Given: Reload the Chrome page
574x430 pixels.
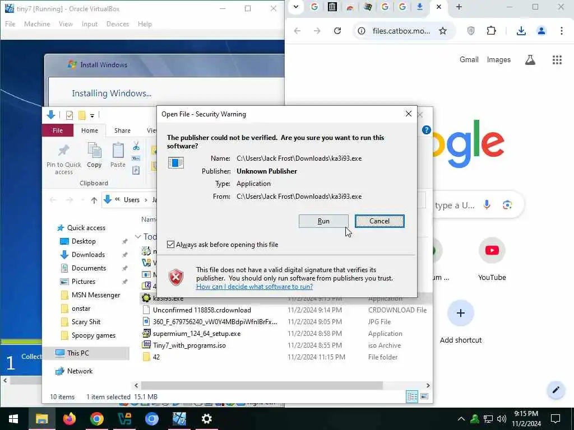Looking at the screenshot, I should [x=337, y=31].
